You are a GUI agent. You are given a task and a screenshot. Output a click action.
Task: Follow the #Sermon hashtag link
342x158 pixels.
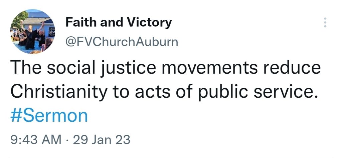pos(49,116)
